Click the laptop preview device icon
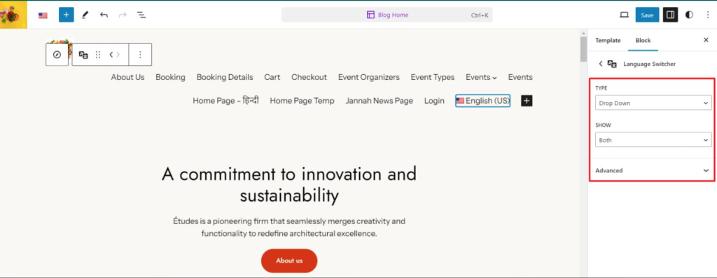The height and width of the screenshot is (278, 717). 624,15
